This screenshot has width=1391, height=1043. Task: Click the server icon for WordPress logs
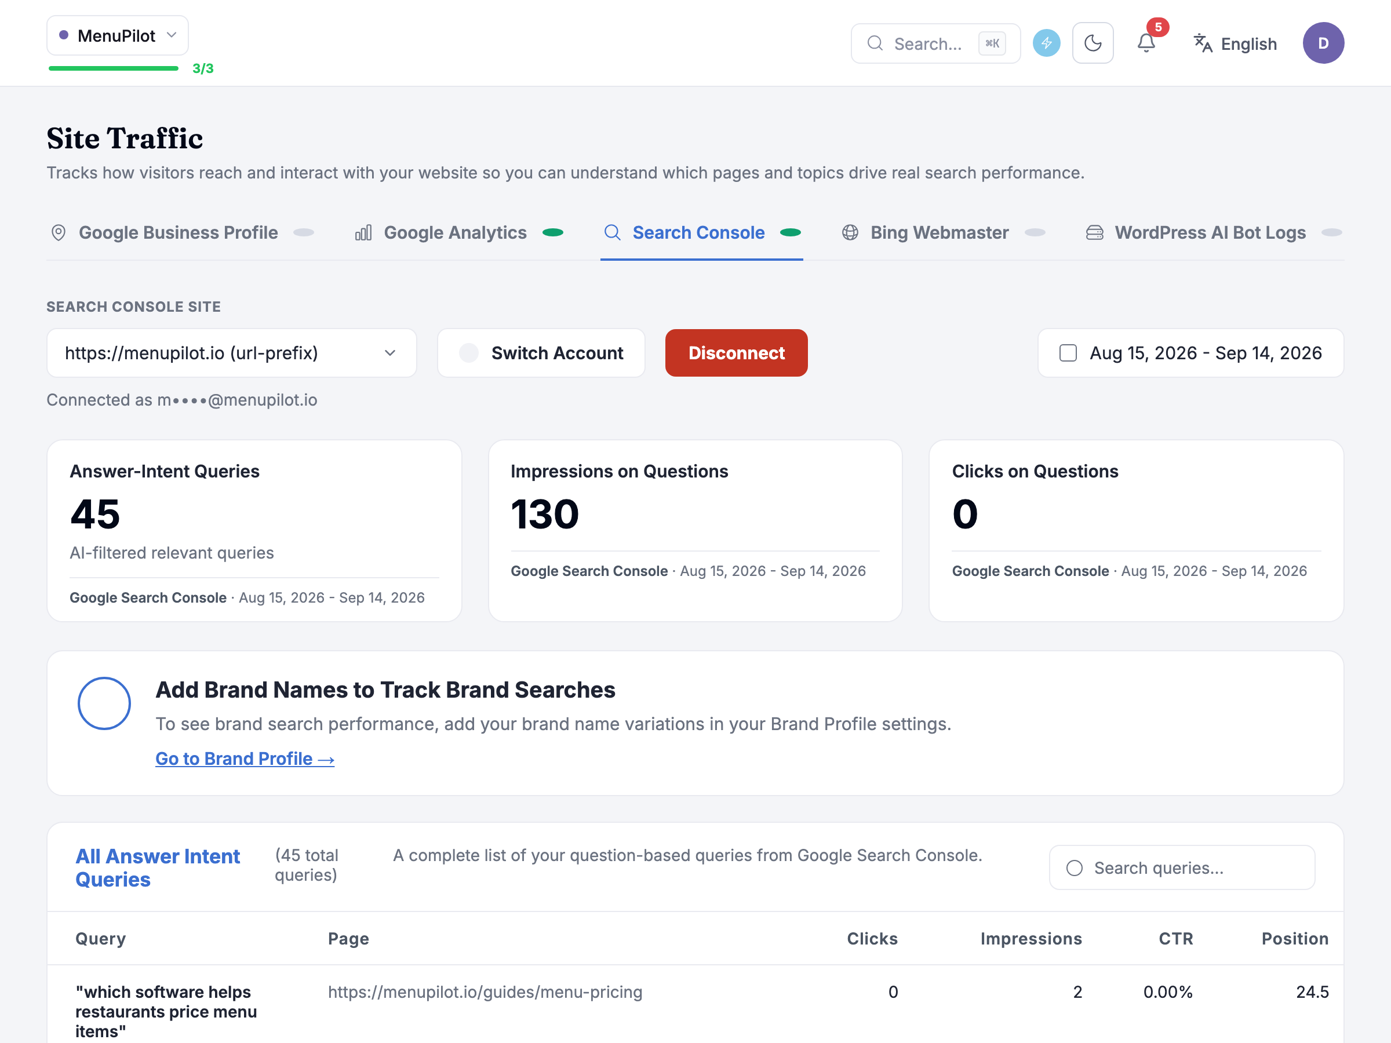(x=1095, y=232)
